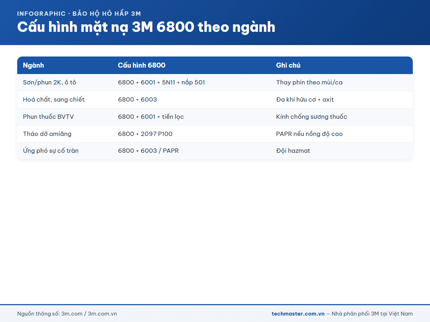Click 'Kính chống sương thuốc' note
Viewport: 430px width, 322px height.
click(311, 117)
